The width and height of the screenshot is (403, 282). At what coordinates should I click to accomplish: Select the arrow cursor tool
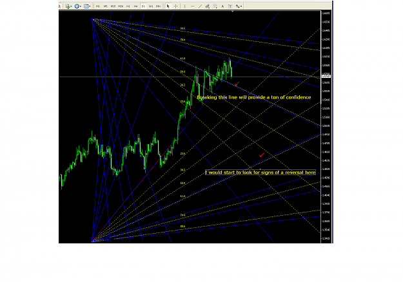click(x=168, y=6)
